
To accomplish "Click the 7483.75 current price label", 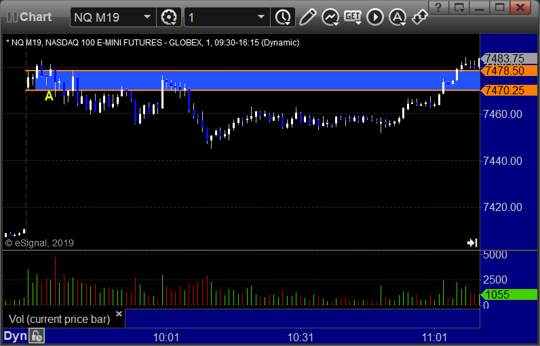I will tap(509, 58).
